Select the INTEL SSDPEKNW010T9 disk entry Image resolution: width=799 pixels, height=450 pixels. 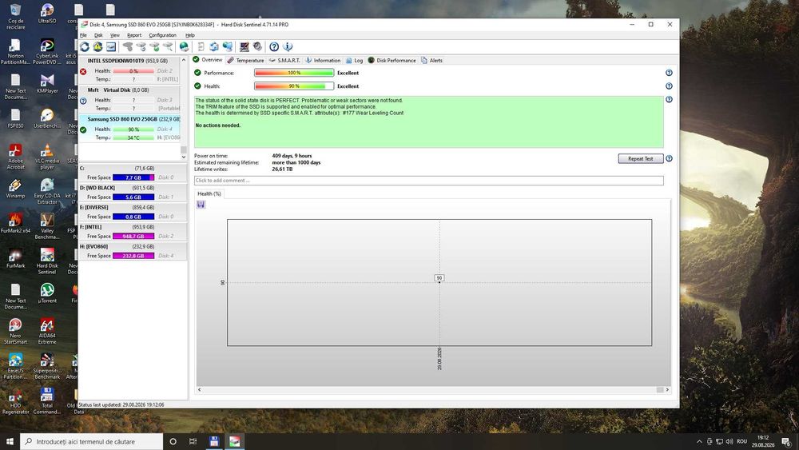click(129, 70)
